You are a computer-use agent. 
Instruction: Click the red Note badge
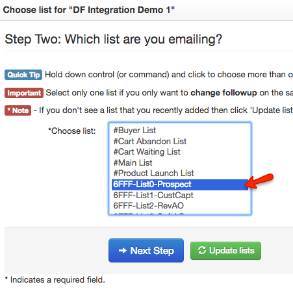(x=18, y=110)
